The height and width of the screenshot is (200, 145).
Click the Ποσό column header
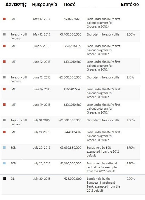point(70,4)
